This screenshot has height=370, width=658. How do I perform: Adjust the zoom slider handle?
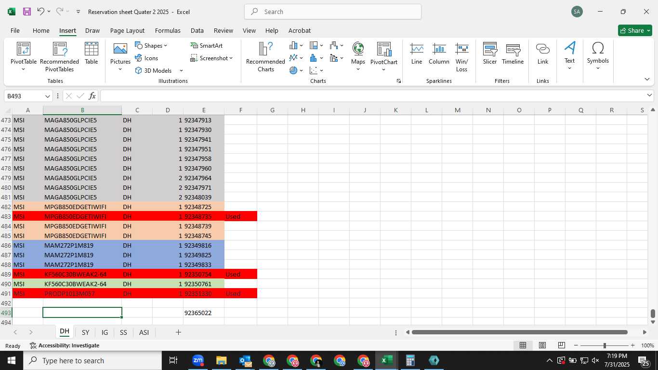[605, 345]
